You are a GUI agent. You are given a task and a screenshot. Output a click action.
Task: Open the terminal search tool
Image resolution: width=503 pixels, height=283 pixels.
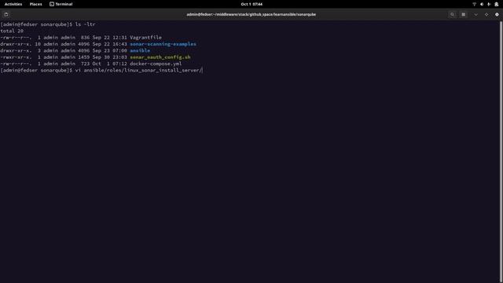click(x=453, y=14)
